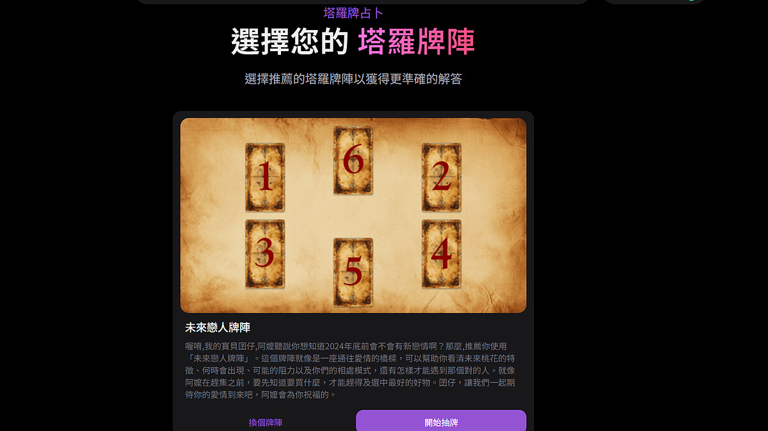Open the 塔羅牌占卜 purple label

(x=353, y=13)
